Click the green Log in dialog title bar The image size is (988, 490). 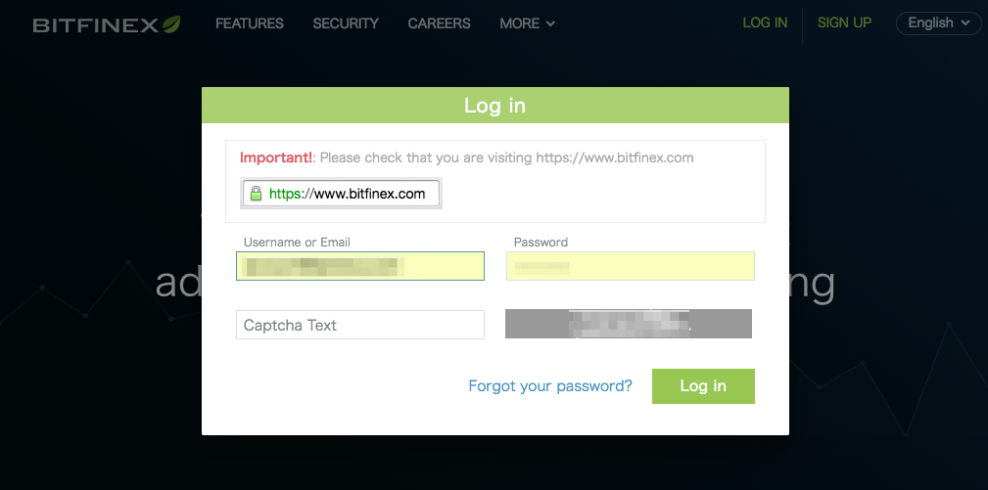point(495,105)
